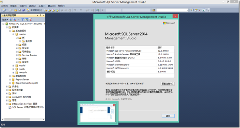Click the Filter funnel icon
The image size is (240, 128).
click(x=22, y=20)
